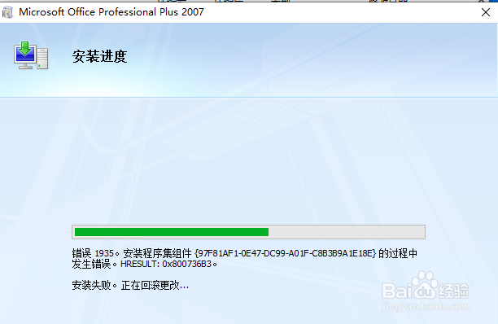The width and height of the screenshot is (498, 324).
Task: Click the Microsoft Office Professional Plus 2007 title text
Action: pos(111,12)
